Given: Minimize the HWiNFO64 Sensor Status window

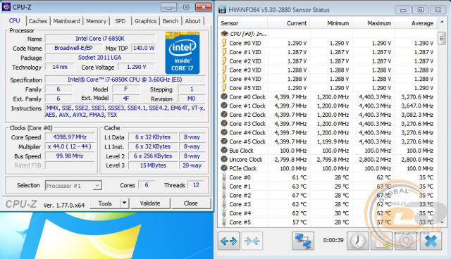Looking at the screenshot, I should tap(403, 10).
